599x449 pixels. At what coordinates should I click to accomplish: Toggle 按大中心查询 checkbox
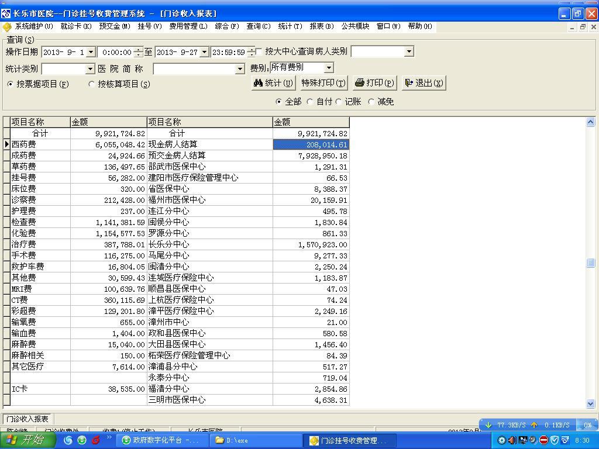259,51
